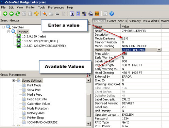Select the Printer Sleep saved setting
The height and width of the screenshot is (128, 169).
[x=35, y=118]
